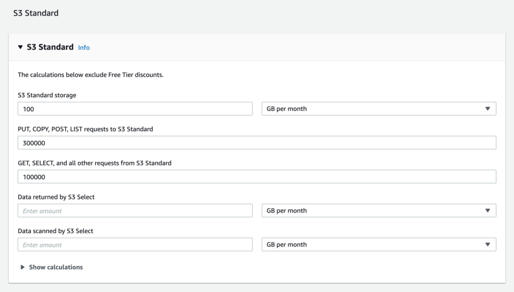Click the 'GET, SELECT, and all other requests' label

coord(94,163)
